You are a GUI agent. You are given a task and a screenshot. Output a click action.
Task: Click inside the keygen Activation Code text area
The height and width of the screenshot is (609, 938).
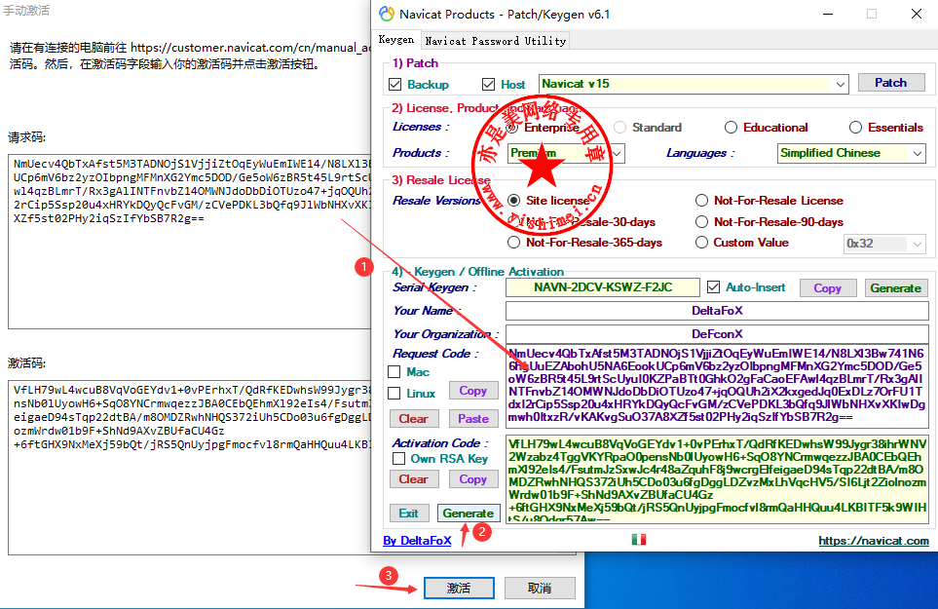(717, 479)
